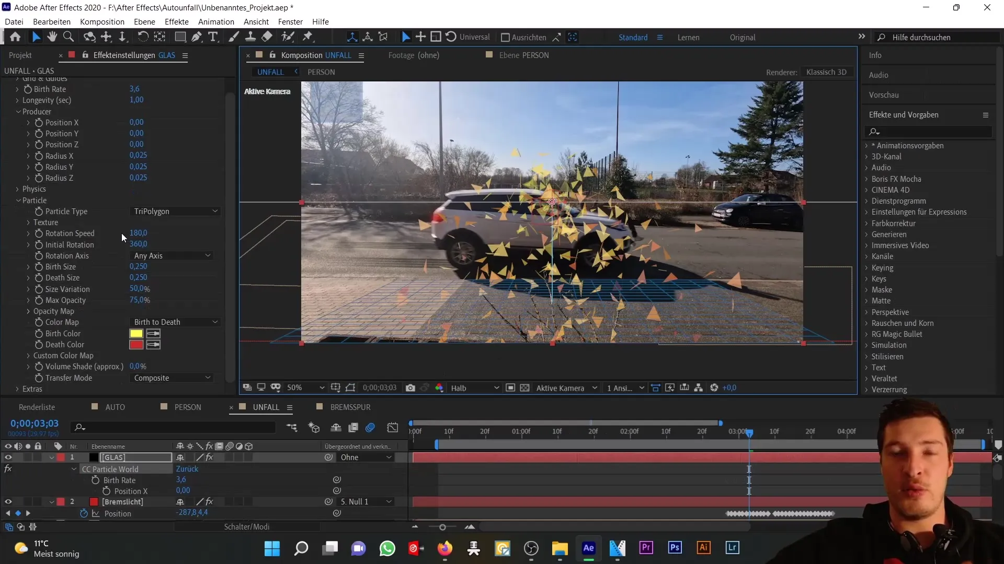Expand the Extras section in effects panel
Viewport: 1004px width, 564px height.
click(17, 389)
